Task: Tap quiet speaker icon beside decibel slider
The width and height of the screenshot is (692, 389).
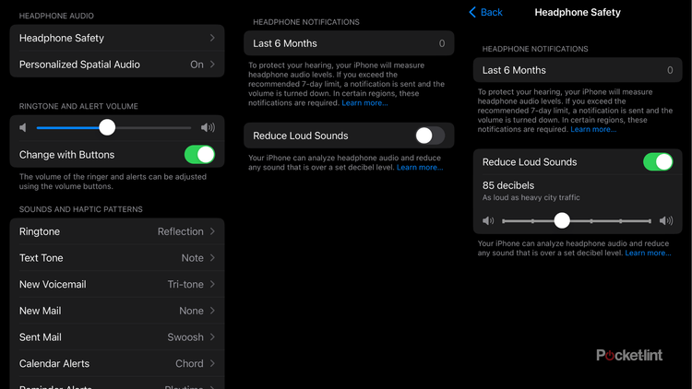Action: [x=488, y=221]
